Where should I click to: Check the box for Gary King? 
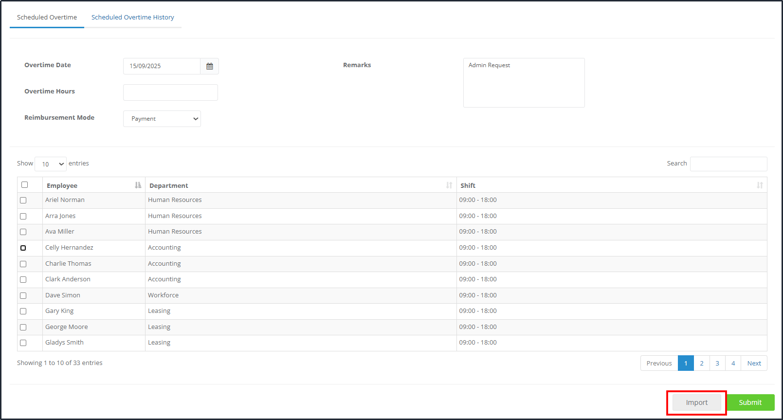(x=23, y=311)
